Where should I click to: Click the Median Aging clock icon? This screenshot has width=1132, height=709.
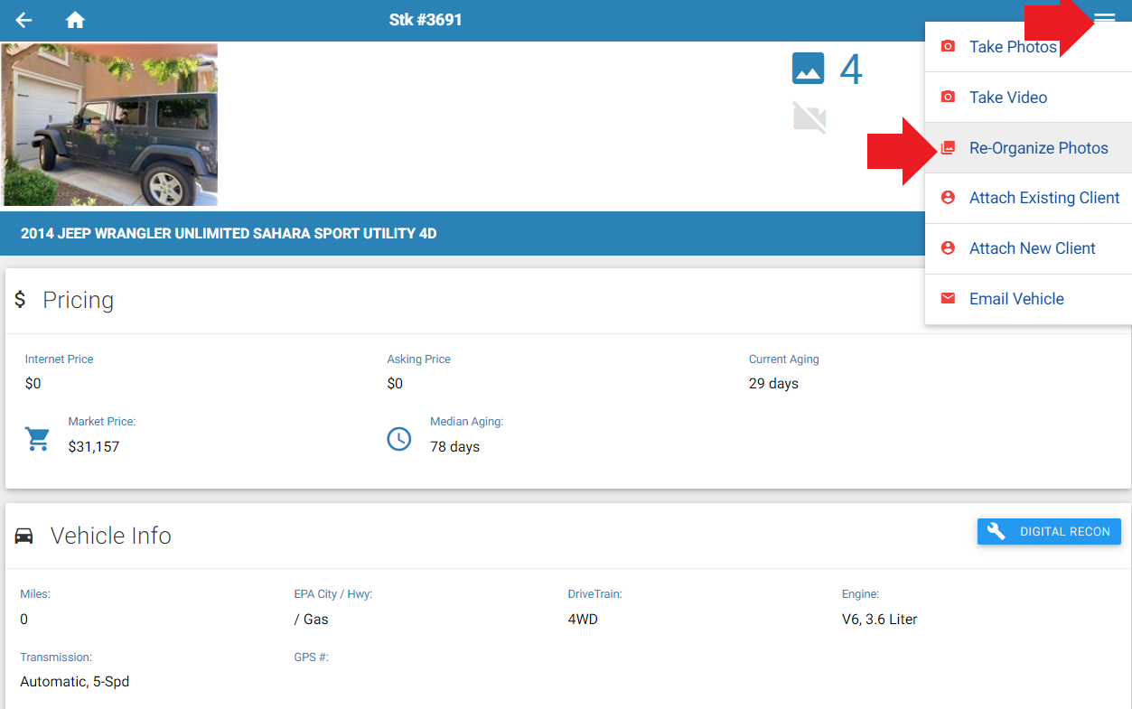tap(398, 439)
